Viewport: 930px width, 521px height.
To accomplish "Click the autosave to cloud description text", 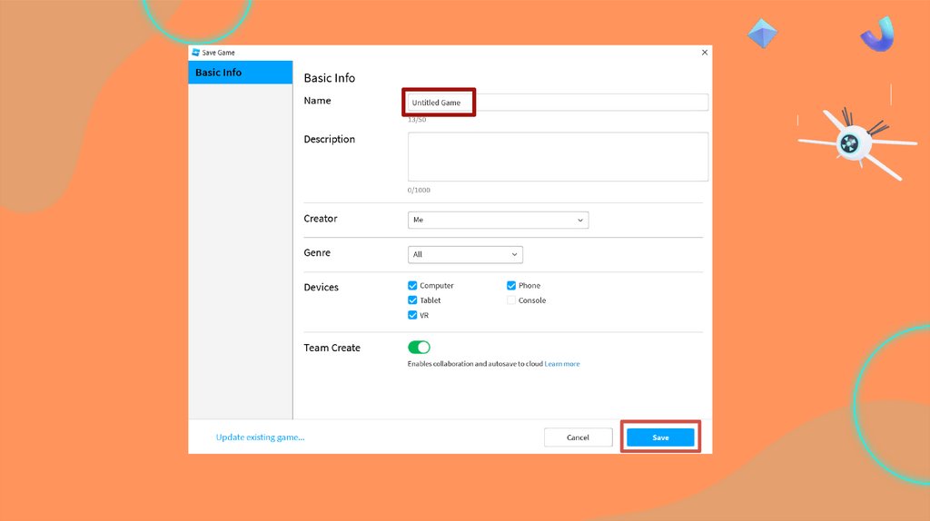I will (x=475, y=364).
